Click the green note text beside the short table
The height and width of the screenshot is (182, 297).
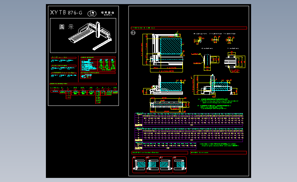(219, 145)
